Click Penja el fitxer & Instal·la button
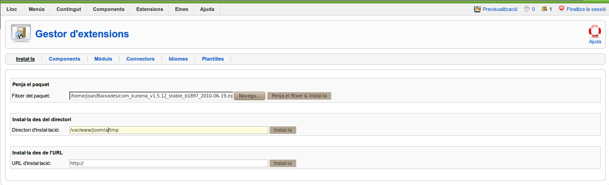 pos(299,96)
